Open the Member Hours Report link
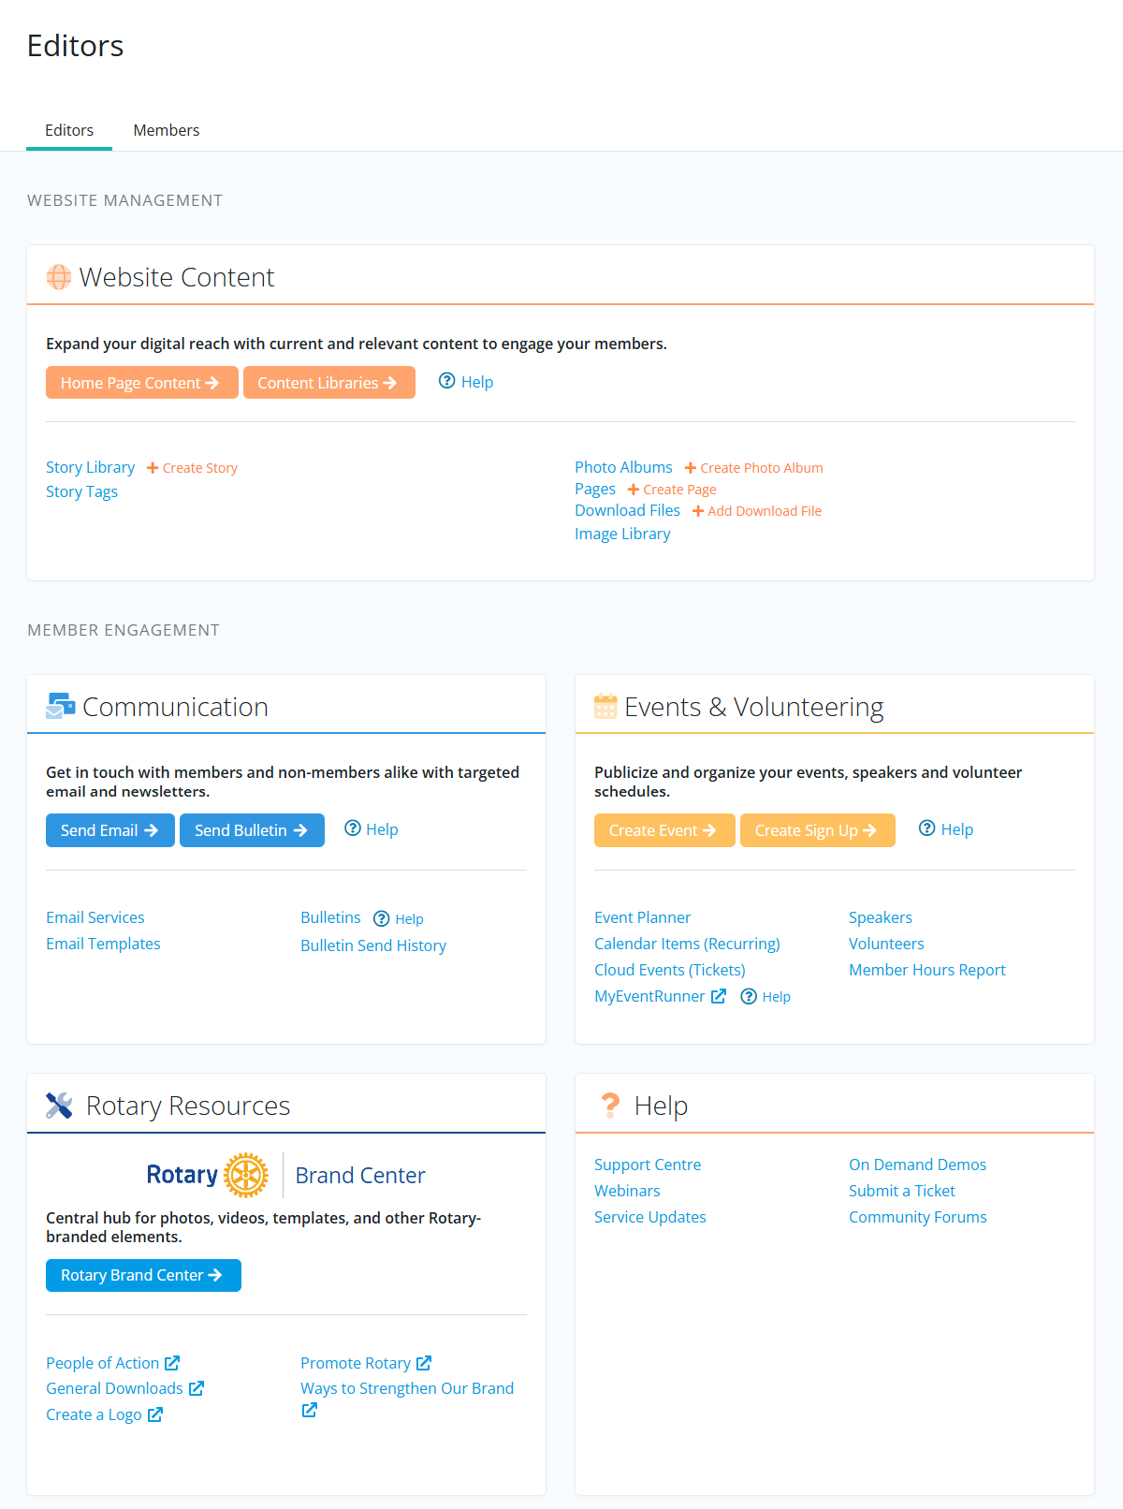This screenshot has width=1123, height=1509. point(926,970)
